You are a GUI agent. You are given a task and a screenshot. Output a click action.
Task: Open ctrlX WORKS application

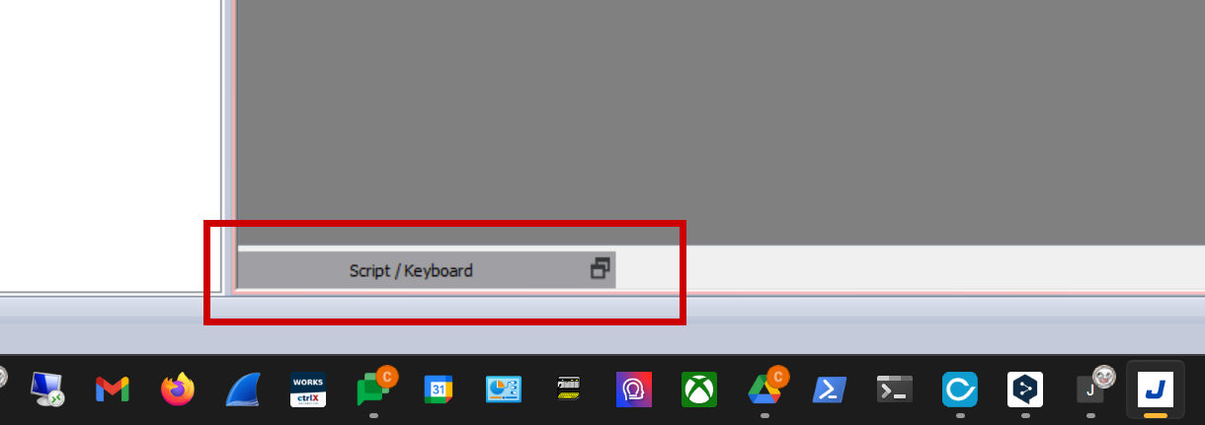308,390
